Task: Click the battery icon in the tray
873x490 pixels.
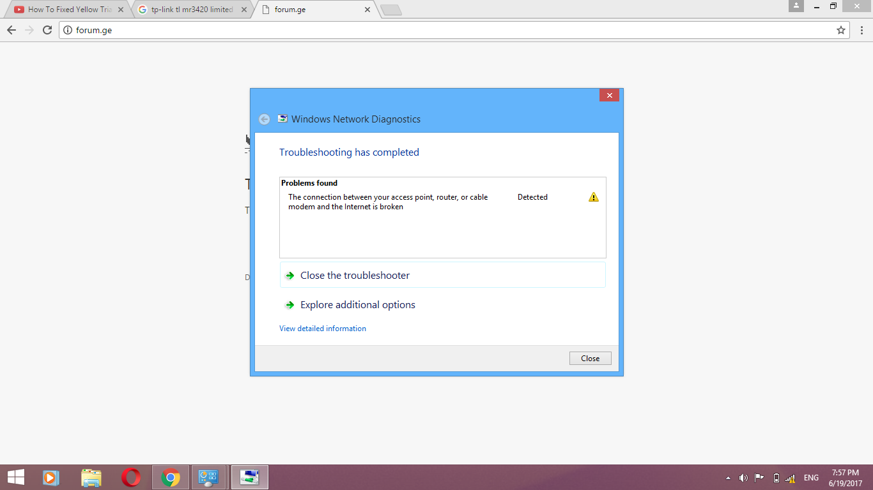Action: click(776, 478)
